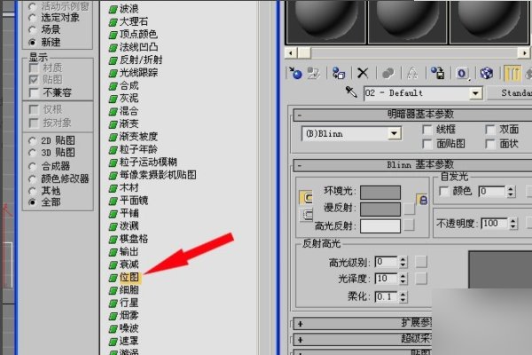532x355 pixels.
Task: Click the 柔化 value field
Action: pos(387,296)
